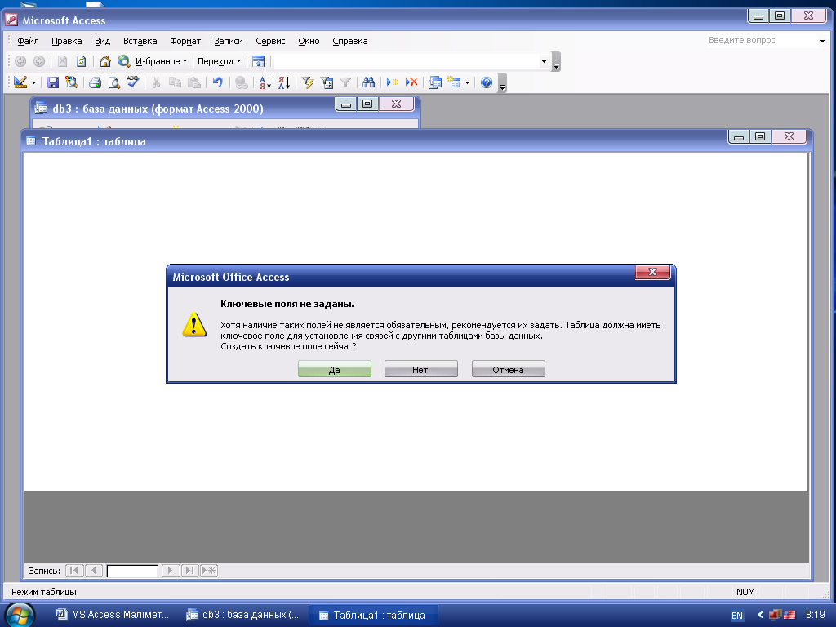Expand the Переход dropdown
Viewport: 836px width, 627px height.
(x=219, y=61)
